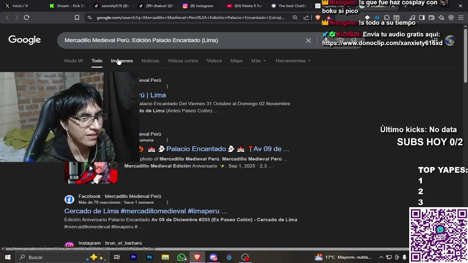Viewport: 468px width, 263px height.
Task: Expand the Herramientas tools dropdown
Action: (x=293, y=61)
